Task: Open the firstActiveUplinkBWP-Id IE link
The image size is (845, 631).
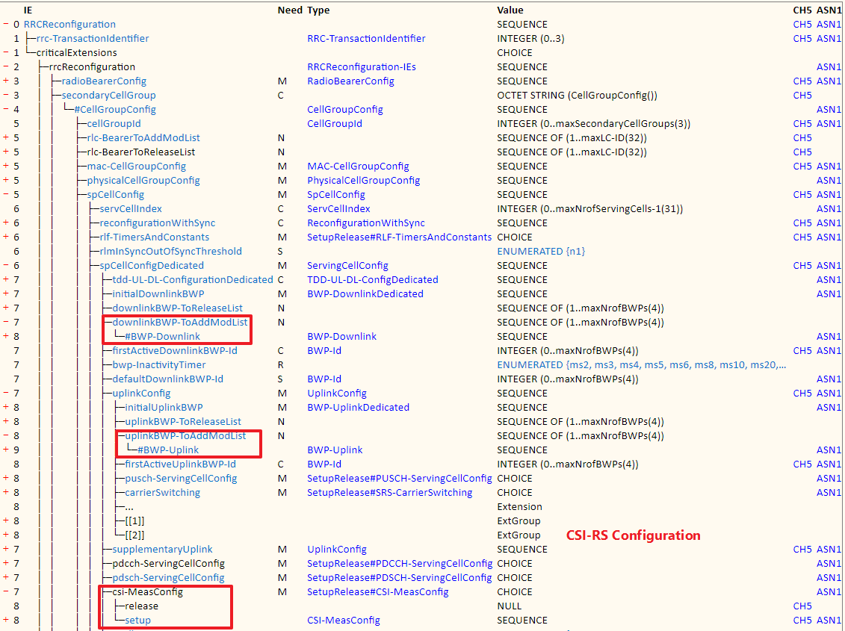Action: pyautogui.click(x=181, y=464)
